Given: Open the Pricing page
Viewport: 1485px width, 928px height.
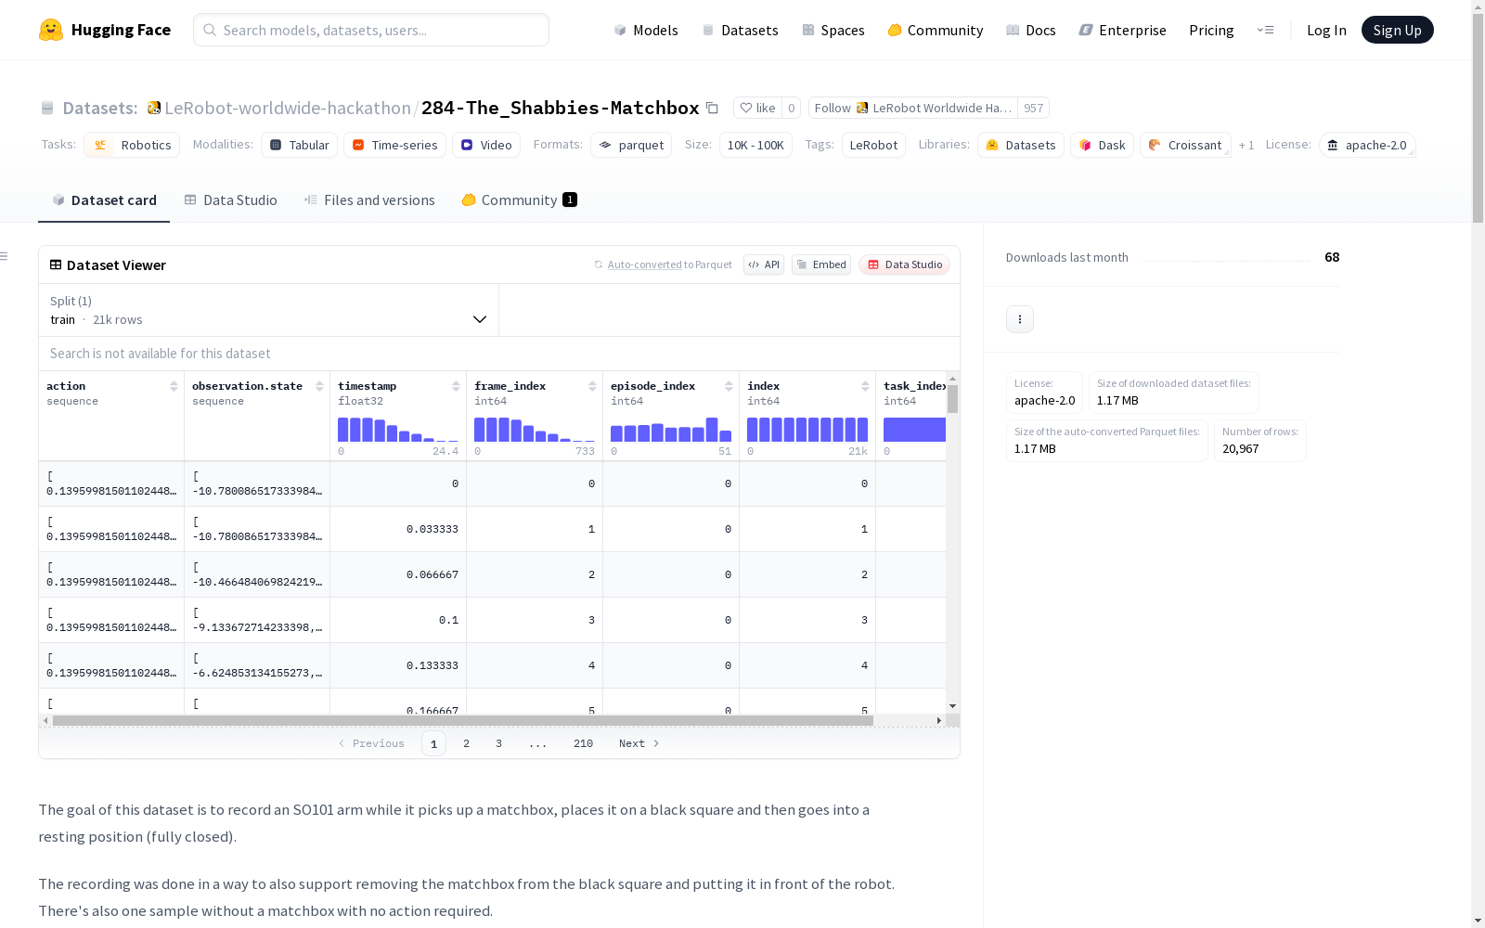Looking at the screenshot, I should [1211, 30].
